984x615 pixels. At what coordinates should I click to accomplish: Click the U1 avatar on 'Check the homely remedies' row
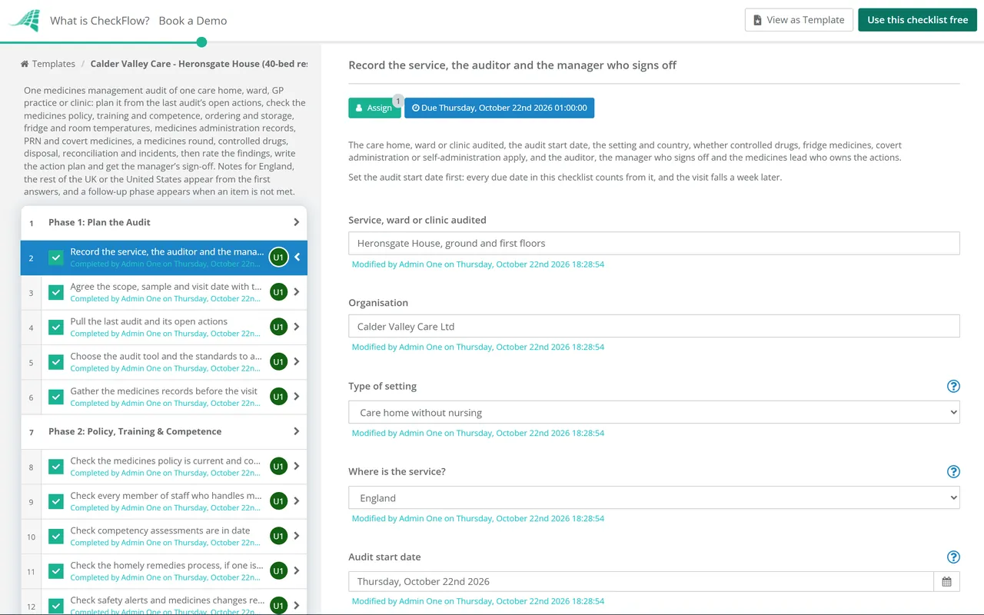(278, 570)
